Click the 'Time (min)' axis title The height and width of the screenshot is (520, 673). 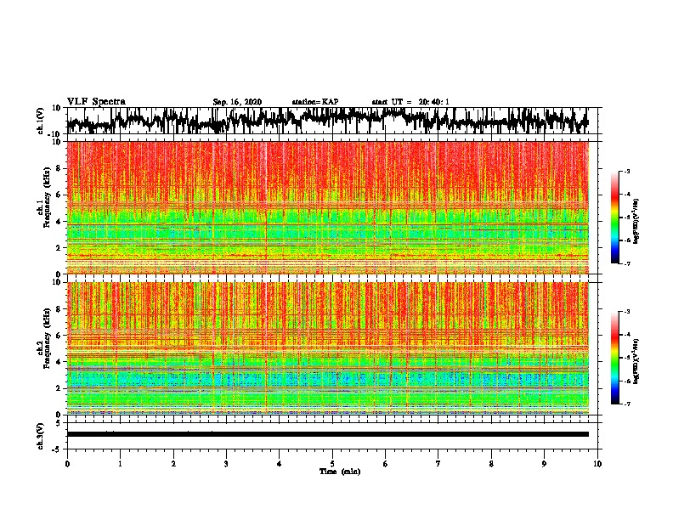(340, 472)
